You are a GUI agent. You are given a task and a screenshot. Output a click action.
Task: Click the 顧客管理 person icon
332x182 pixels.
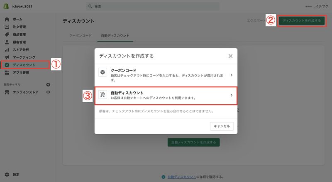(x=7, y=42)
